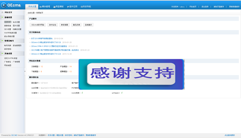Image resolution: width=241 pixels, height=138 pixels.
Task: Click the GD版本 bundled value
Action: tap(50, 93)
